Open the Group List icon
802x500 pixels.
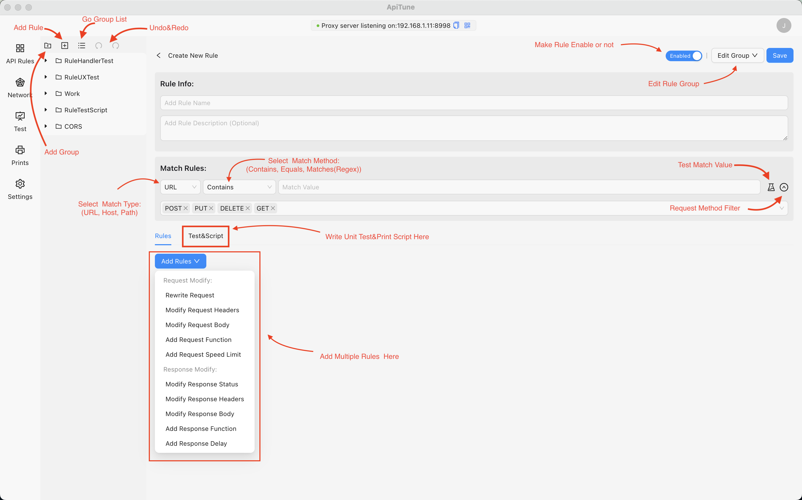(x=81, y=46)
